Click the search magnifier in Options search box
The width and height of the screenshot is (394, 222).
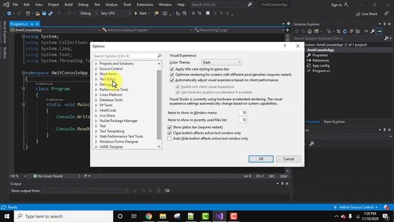(x=159, y=56)
